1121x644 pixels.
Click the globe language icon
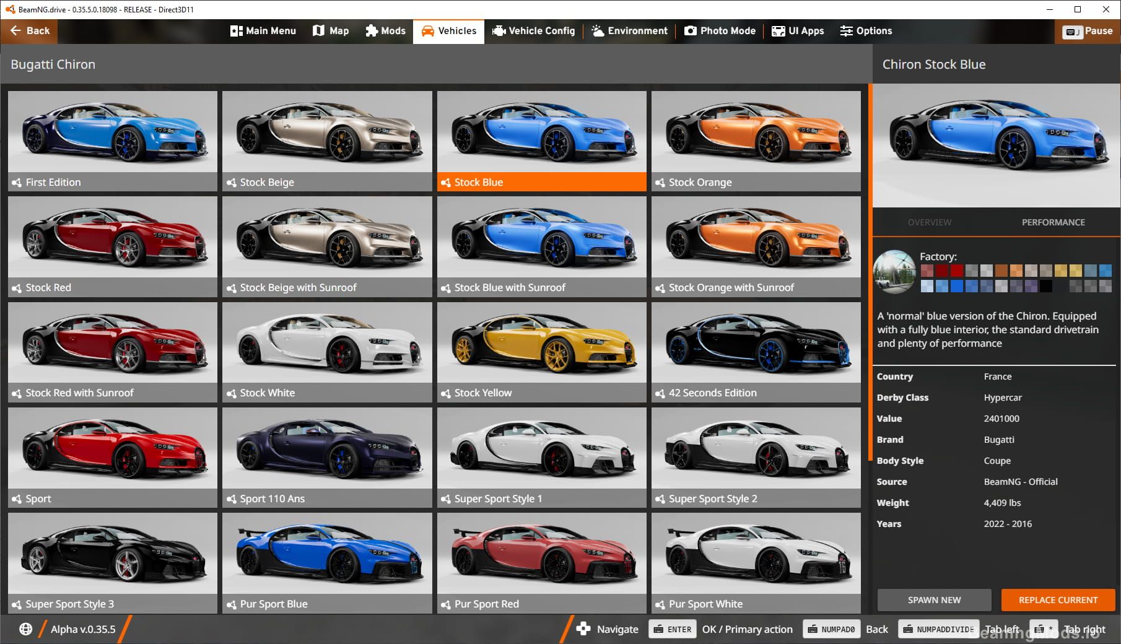coord(25,629)
